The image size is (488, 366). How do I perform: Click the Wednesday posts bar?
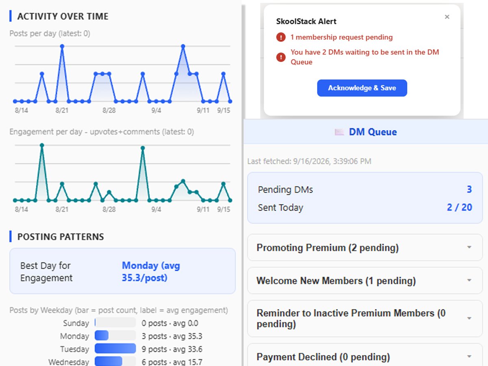coord(109,362)
